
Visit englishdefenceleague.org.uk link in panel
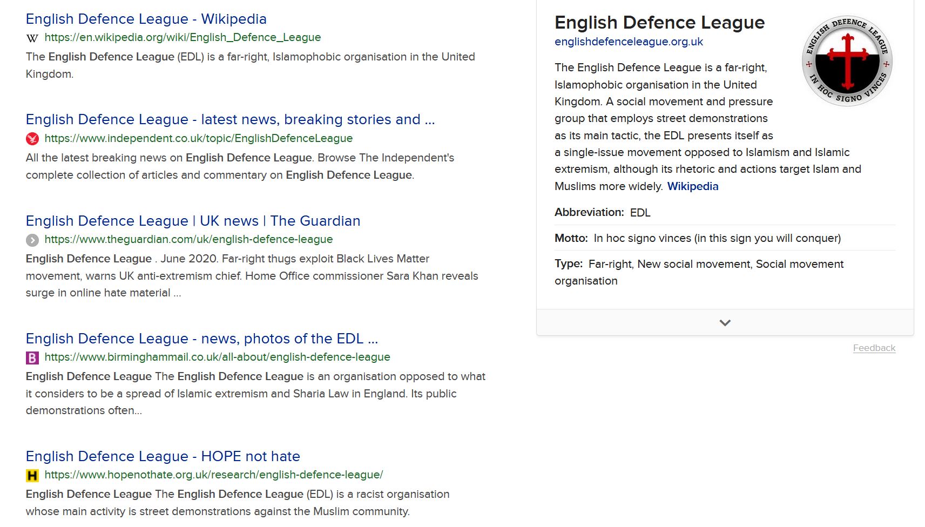pyautogui.click(x=629, y=42)
